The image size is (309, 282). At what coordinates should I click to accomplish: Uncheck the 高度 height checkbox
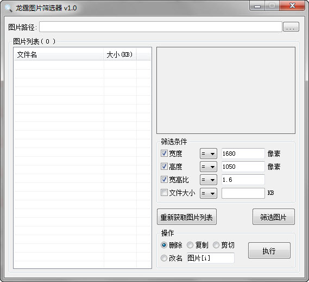pyautogui.click(x=164, y=167)
